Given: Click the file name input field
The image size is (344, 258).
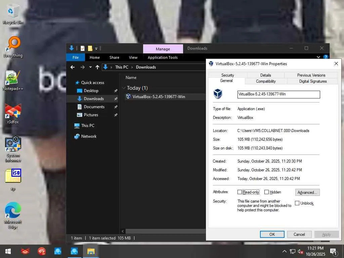Looking at the screenshot, I should [x=278, y=94].
